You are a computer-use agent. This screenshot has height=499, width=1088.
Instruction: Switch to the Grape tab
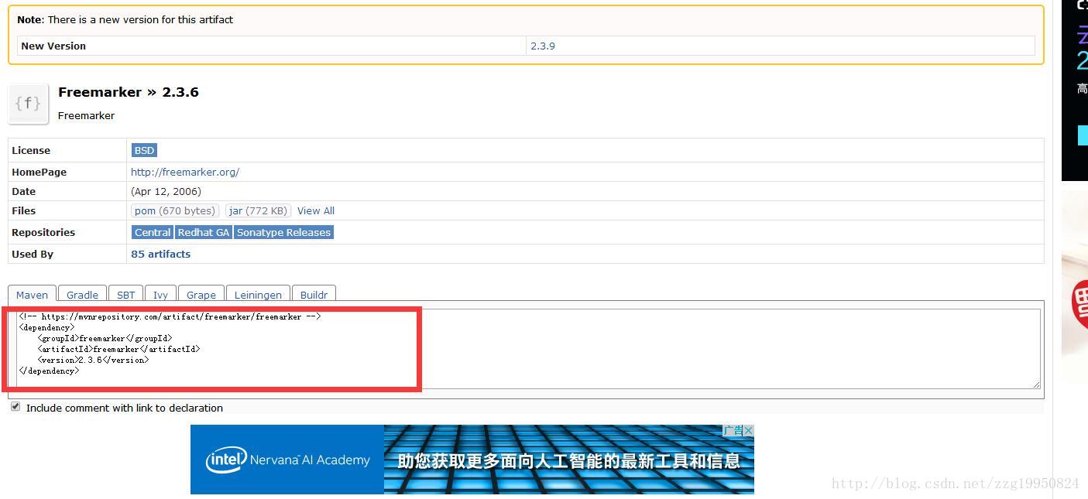coord(201,294)
